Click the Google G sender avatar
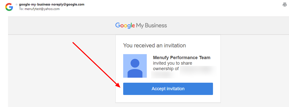The height and width of the screenshot is (107, 289). pos(9,7)
